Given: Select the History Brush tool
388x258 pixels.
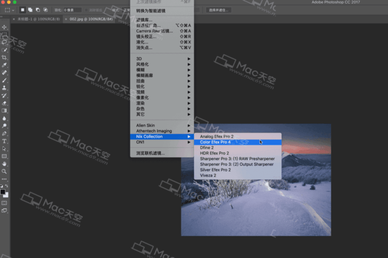Looking at the screenshot, I should (x=4, y=96).
